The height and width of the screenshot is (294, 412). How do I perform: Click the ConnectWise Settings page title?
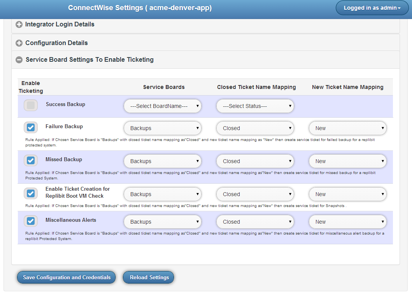click(140, 8)
